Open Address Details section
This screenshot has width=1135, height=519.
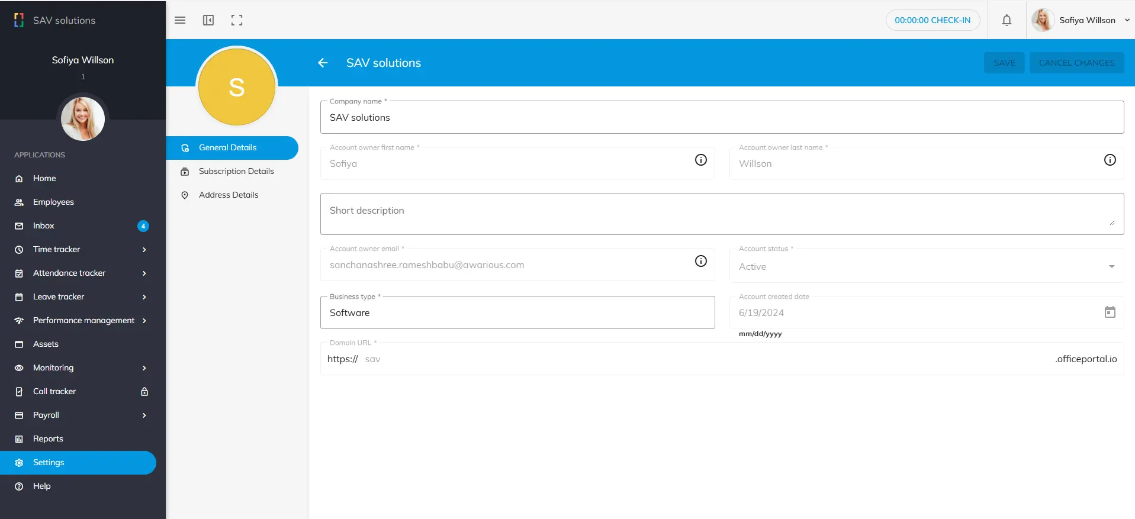pos(229,195)
